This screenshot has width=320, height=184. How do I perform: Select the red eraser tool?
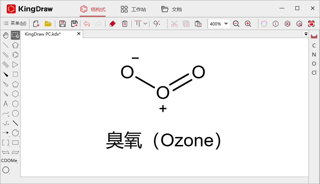(x=112, y=24)
